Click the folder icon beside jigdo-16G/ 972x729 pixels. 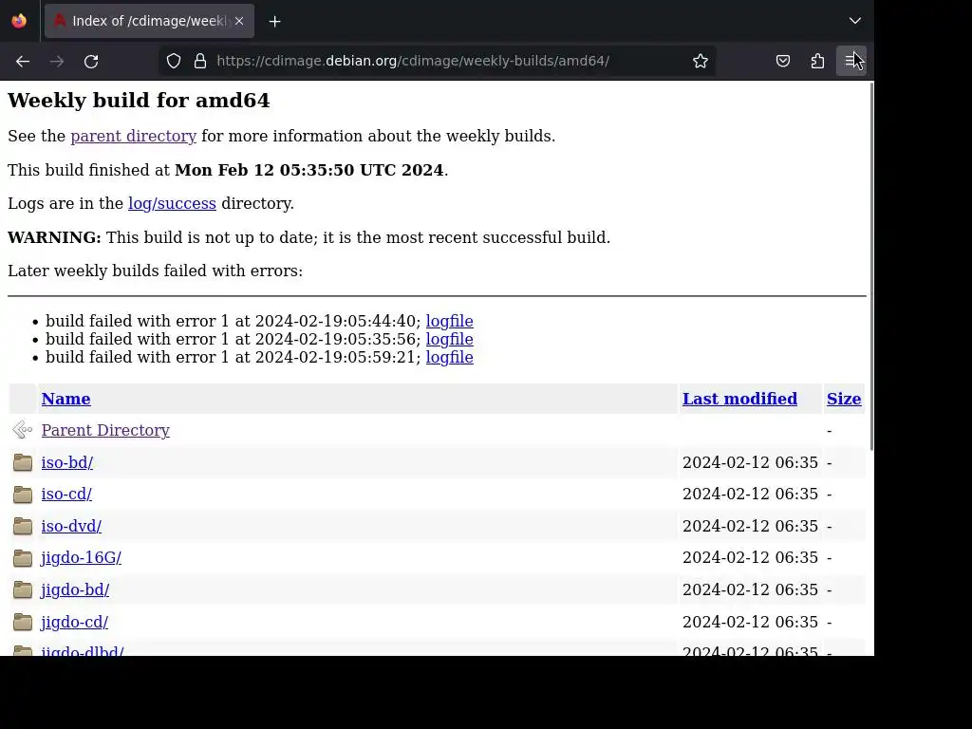pyautogui.click(x=23, y=557)
